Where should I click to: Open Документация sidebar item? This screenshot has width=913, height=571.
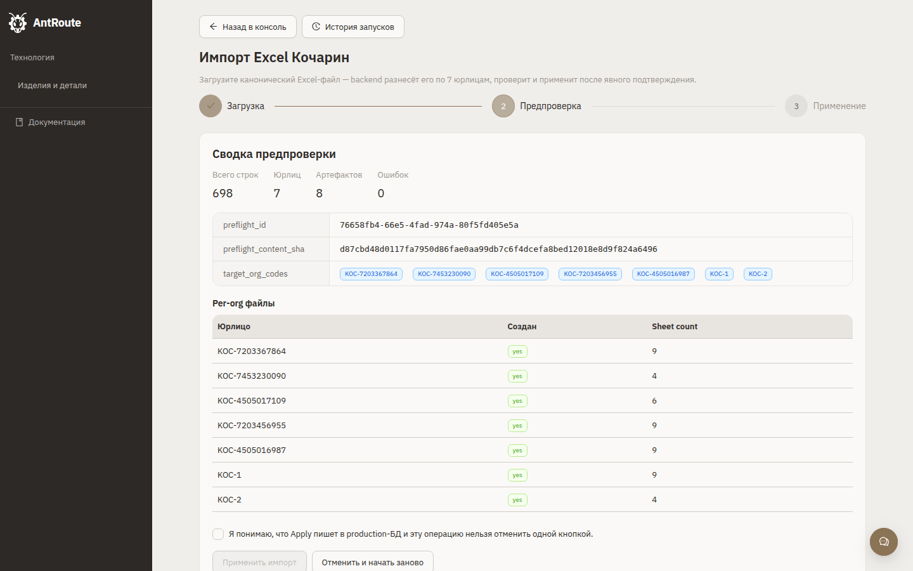pos(56,122)
